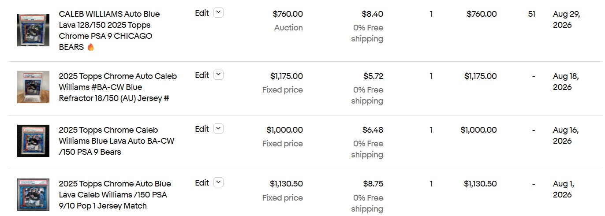605x216 pixels.
Task: Click Edit on the CHICAGO BEARS auction listing
Action: coord(202,13)
